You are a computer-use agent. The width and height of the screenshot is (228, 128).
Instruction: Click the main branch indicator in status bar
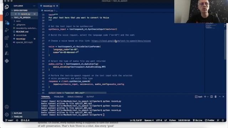(9, 120)
